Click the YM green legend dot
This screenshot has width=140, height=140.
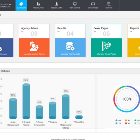click(x=135, y=120)
